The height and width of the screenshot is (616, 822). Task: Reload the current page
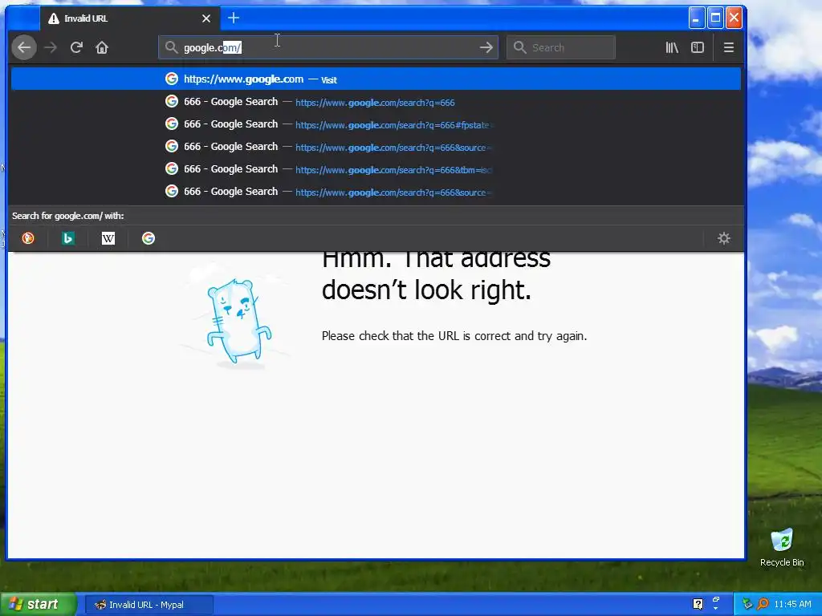[76, 47]
